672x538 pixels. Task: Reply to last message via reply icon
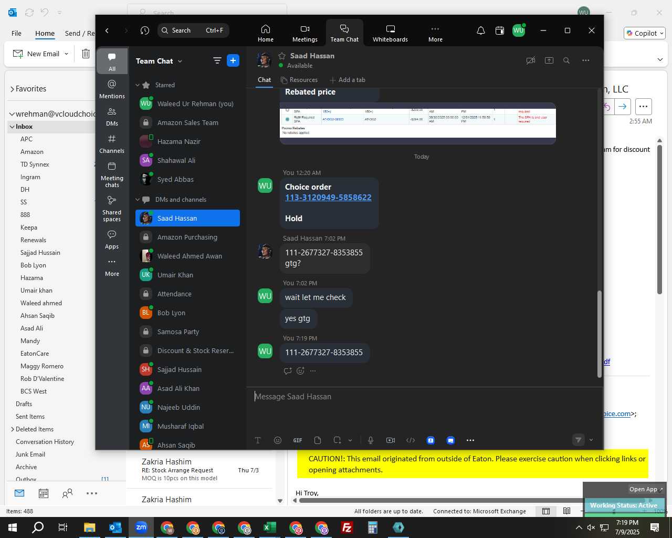coord(288,371)
